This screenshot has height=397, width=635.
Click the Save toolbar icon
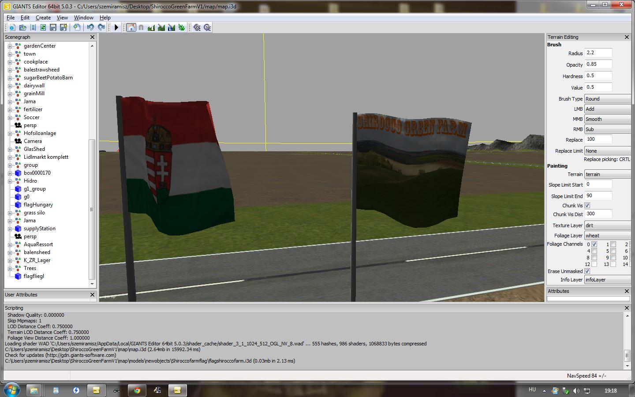point(53,27)
